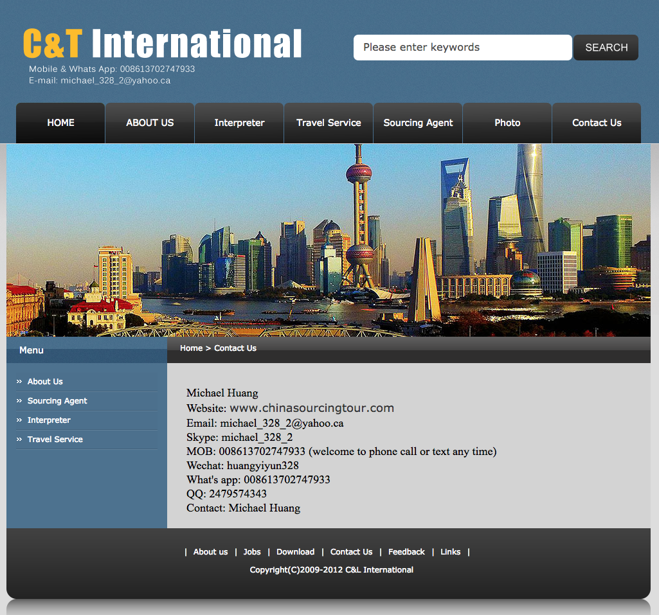The height and width of the screenshot is (615, 659).
Task: Click the Shanghai skyline banner image
Action: pos(329,240)
